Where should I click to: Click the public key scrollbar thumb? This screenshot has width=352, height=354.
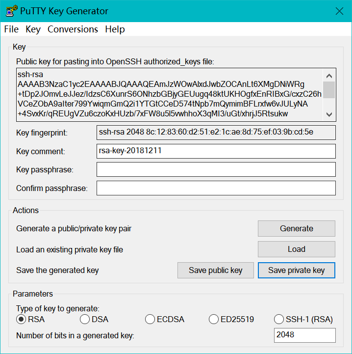tap(329, 90)
